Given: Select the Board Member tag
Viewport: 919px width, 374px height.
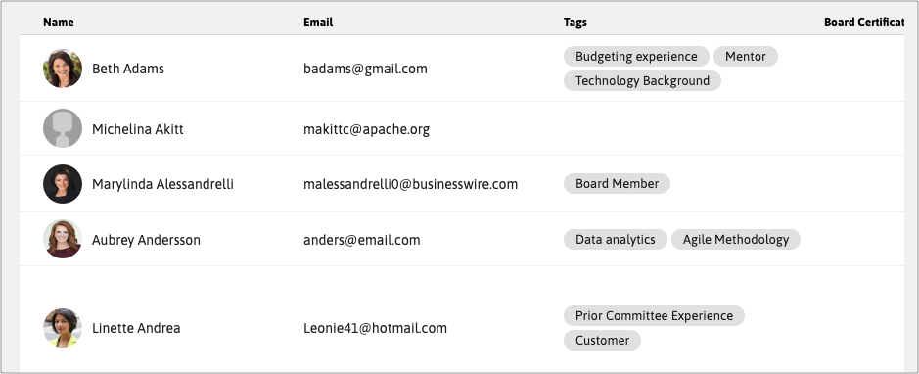Looking at the screenshot, I should click(x=618, y=183).
